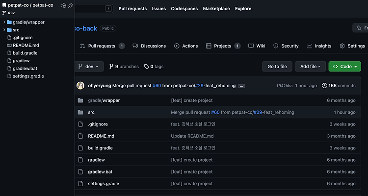
Task: Switch to the Projects tab
Action: [223, 46]
